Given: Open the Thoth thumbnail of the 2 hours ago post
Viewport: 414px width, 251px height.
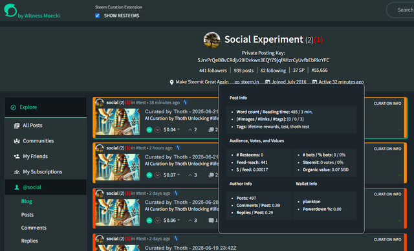Looking at the screenshot, I should tap(118, 168).
